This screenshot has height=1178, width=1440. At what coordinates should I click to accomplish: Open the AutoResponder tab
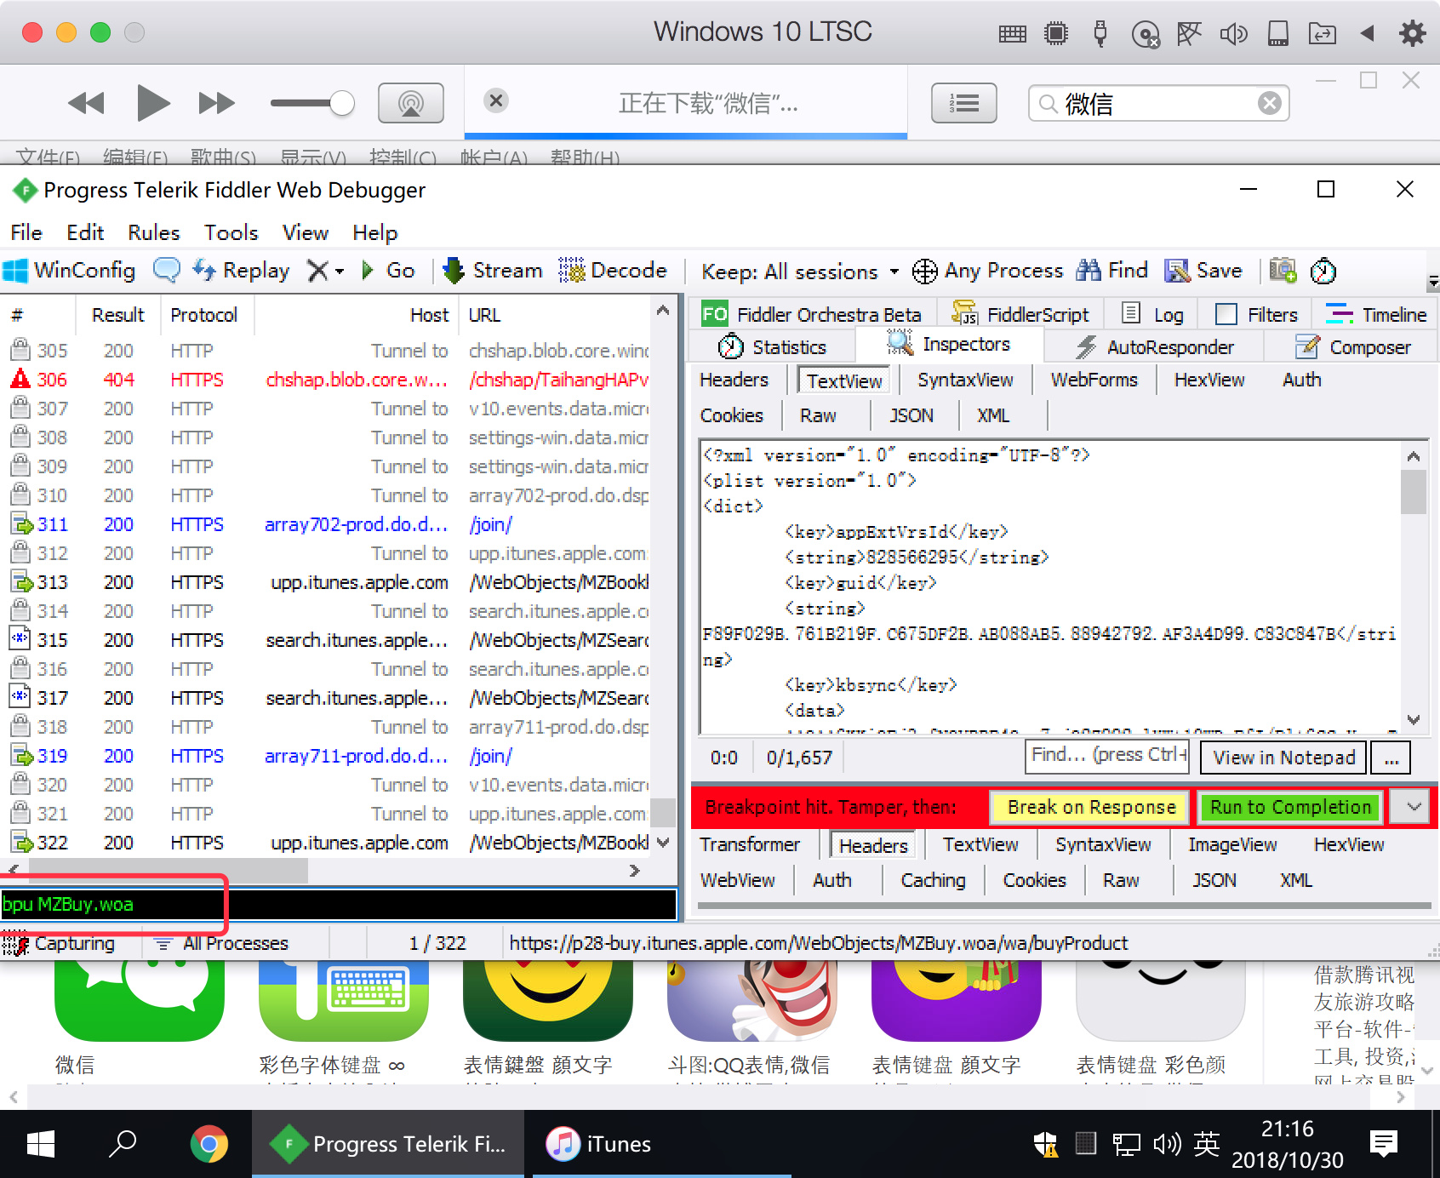(1154, 347)
